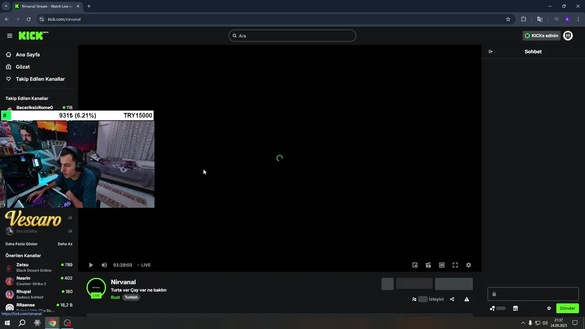This screenshot has width=585, height=329.
Task: Click the Chrome taskbar icon
Action: click(53, 323)
